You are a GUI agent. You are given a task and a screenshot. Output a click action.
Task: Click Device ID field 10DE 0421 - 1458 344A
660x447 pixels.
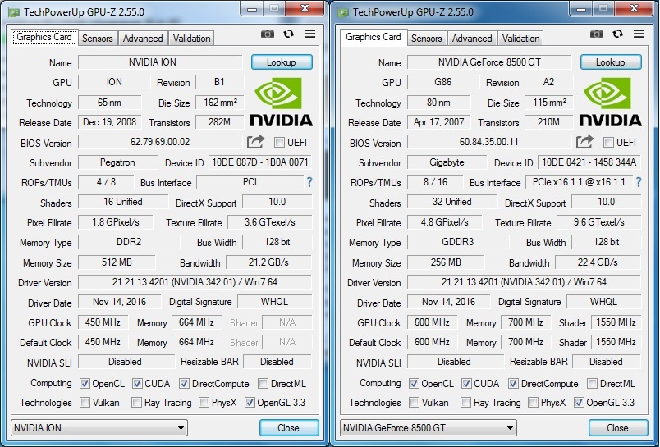pos(589,162)
